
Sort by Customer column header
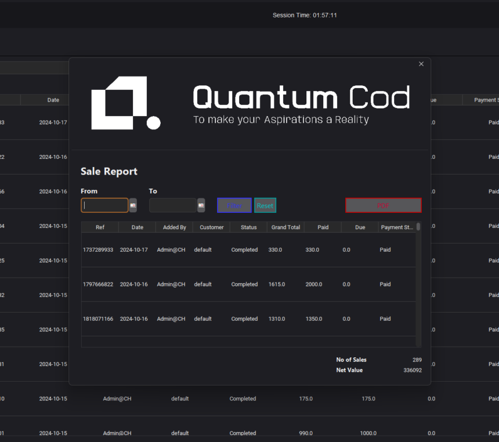211,227
